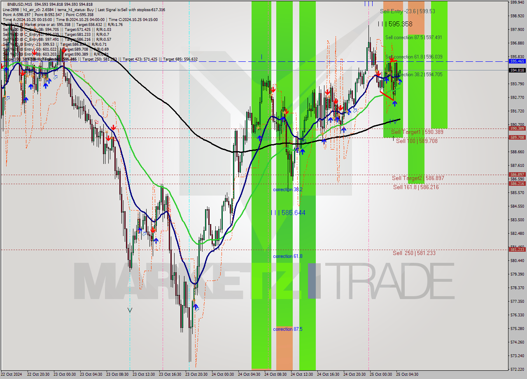Select the red 581.233 price axis tag

pos(517,250)
